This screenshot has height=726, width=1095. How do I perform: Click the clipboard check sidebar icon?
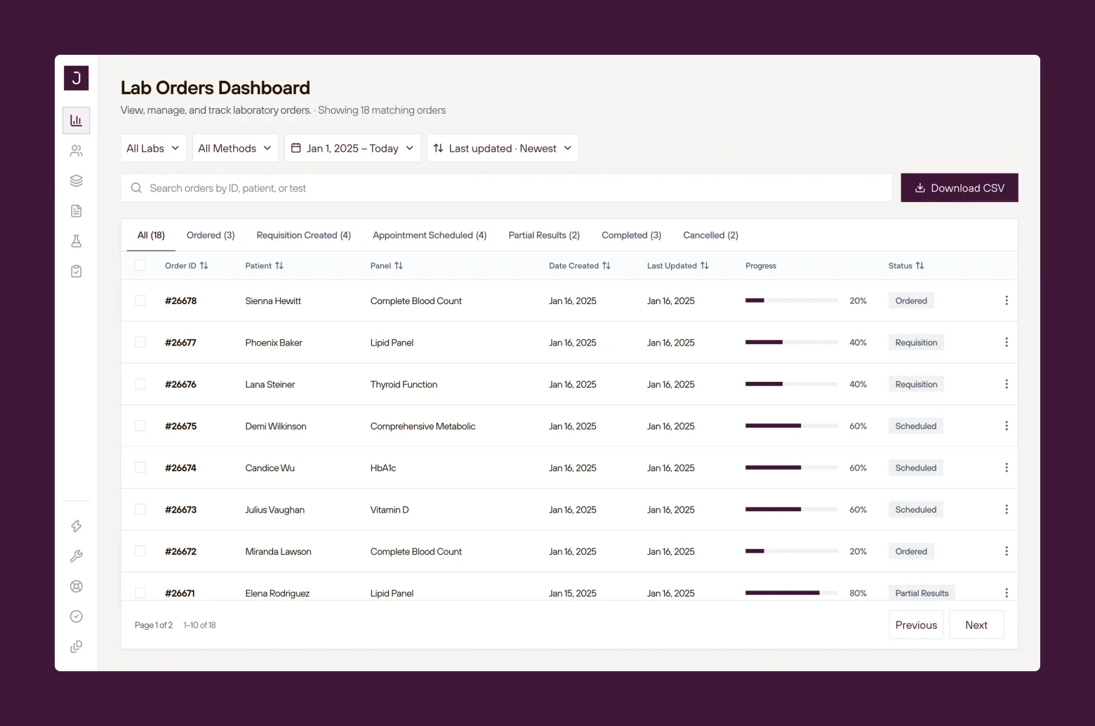coord(77,272)
